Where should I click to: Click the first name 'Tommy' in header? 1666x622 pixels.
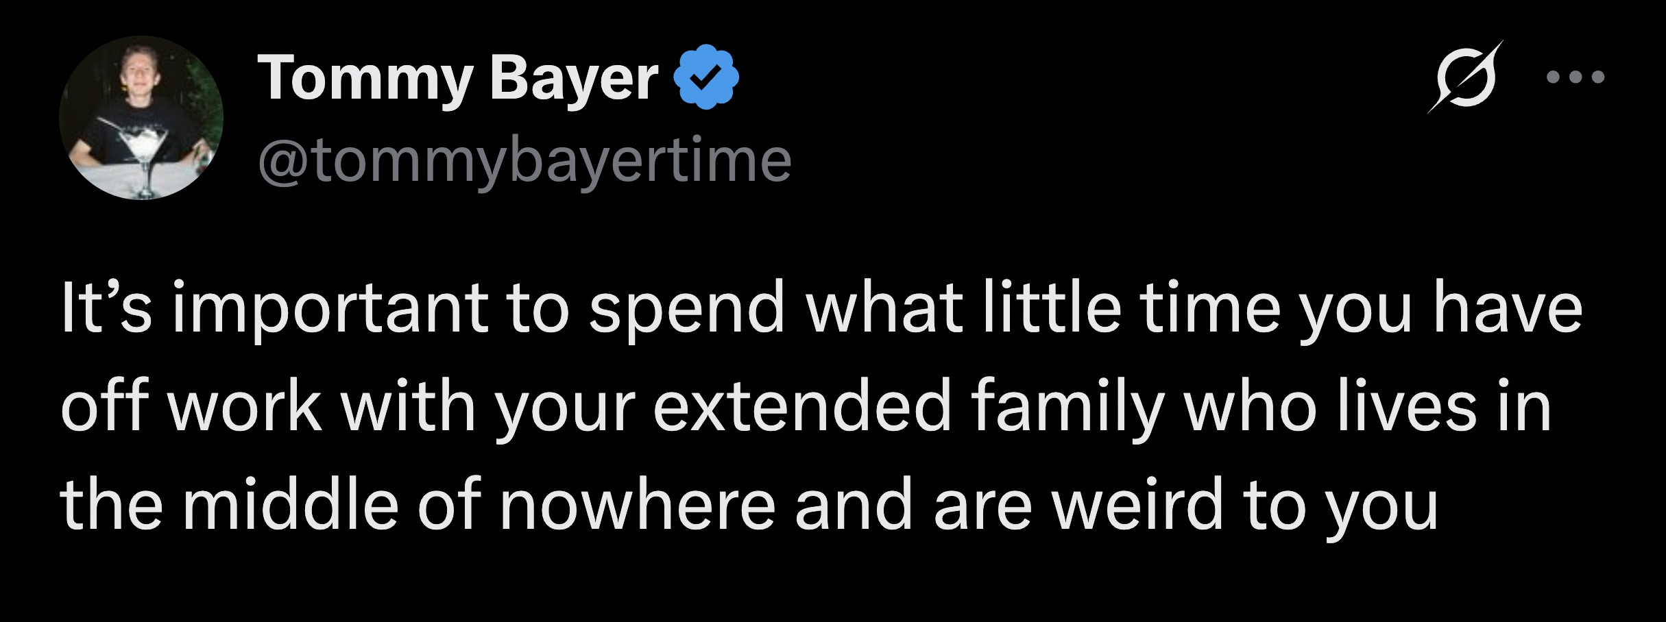pyautogui.click(x=365, y=79)
